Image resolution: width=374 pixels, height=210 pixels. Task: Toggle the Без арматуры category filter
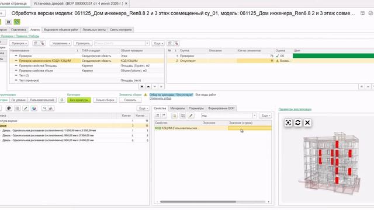coord(79,100)
